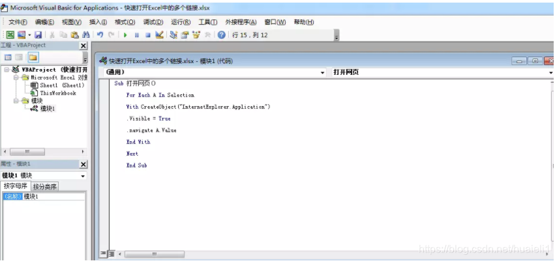This screenshot has height=261, width=555.
Task: Open the 外接程序(A) menu
Action: [x=241, y=22]
